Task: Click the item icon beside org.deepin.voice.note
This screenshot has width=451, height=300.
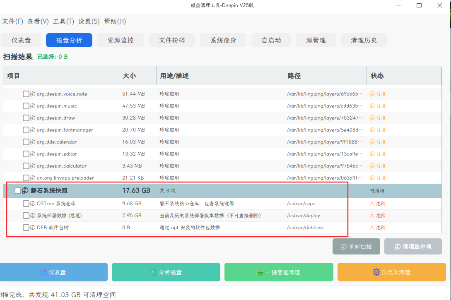Action: [33, 94]
